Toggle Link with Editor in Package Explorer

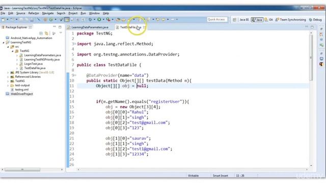46,33
